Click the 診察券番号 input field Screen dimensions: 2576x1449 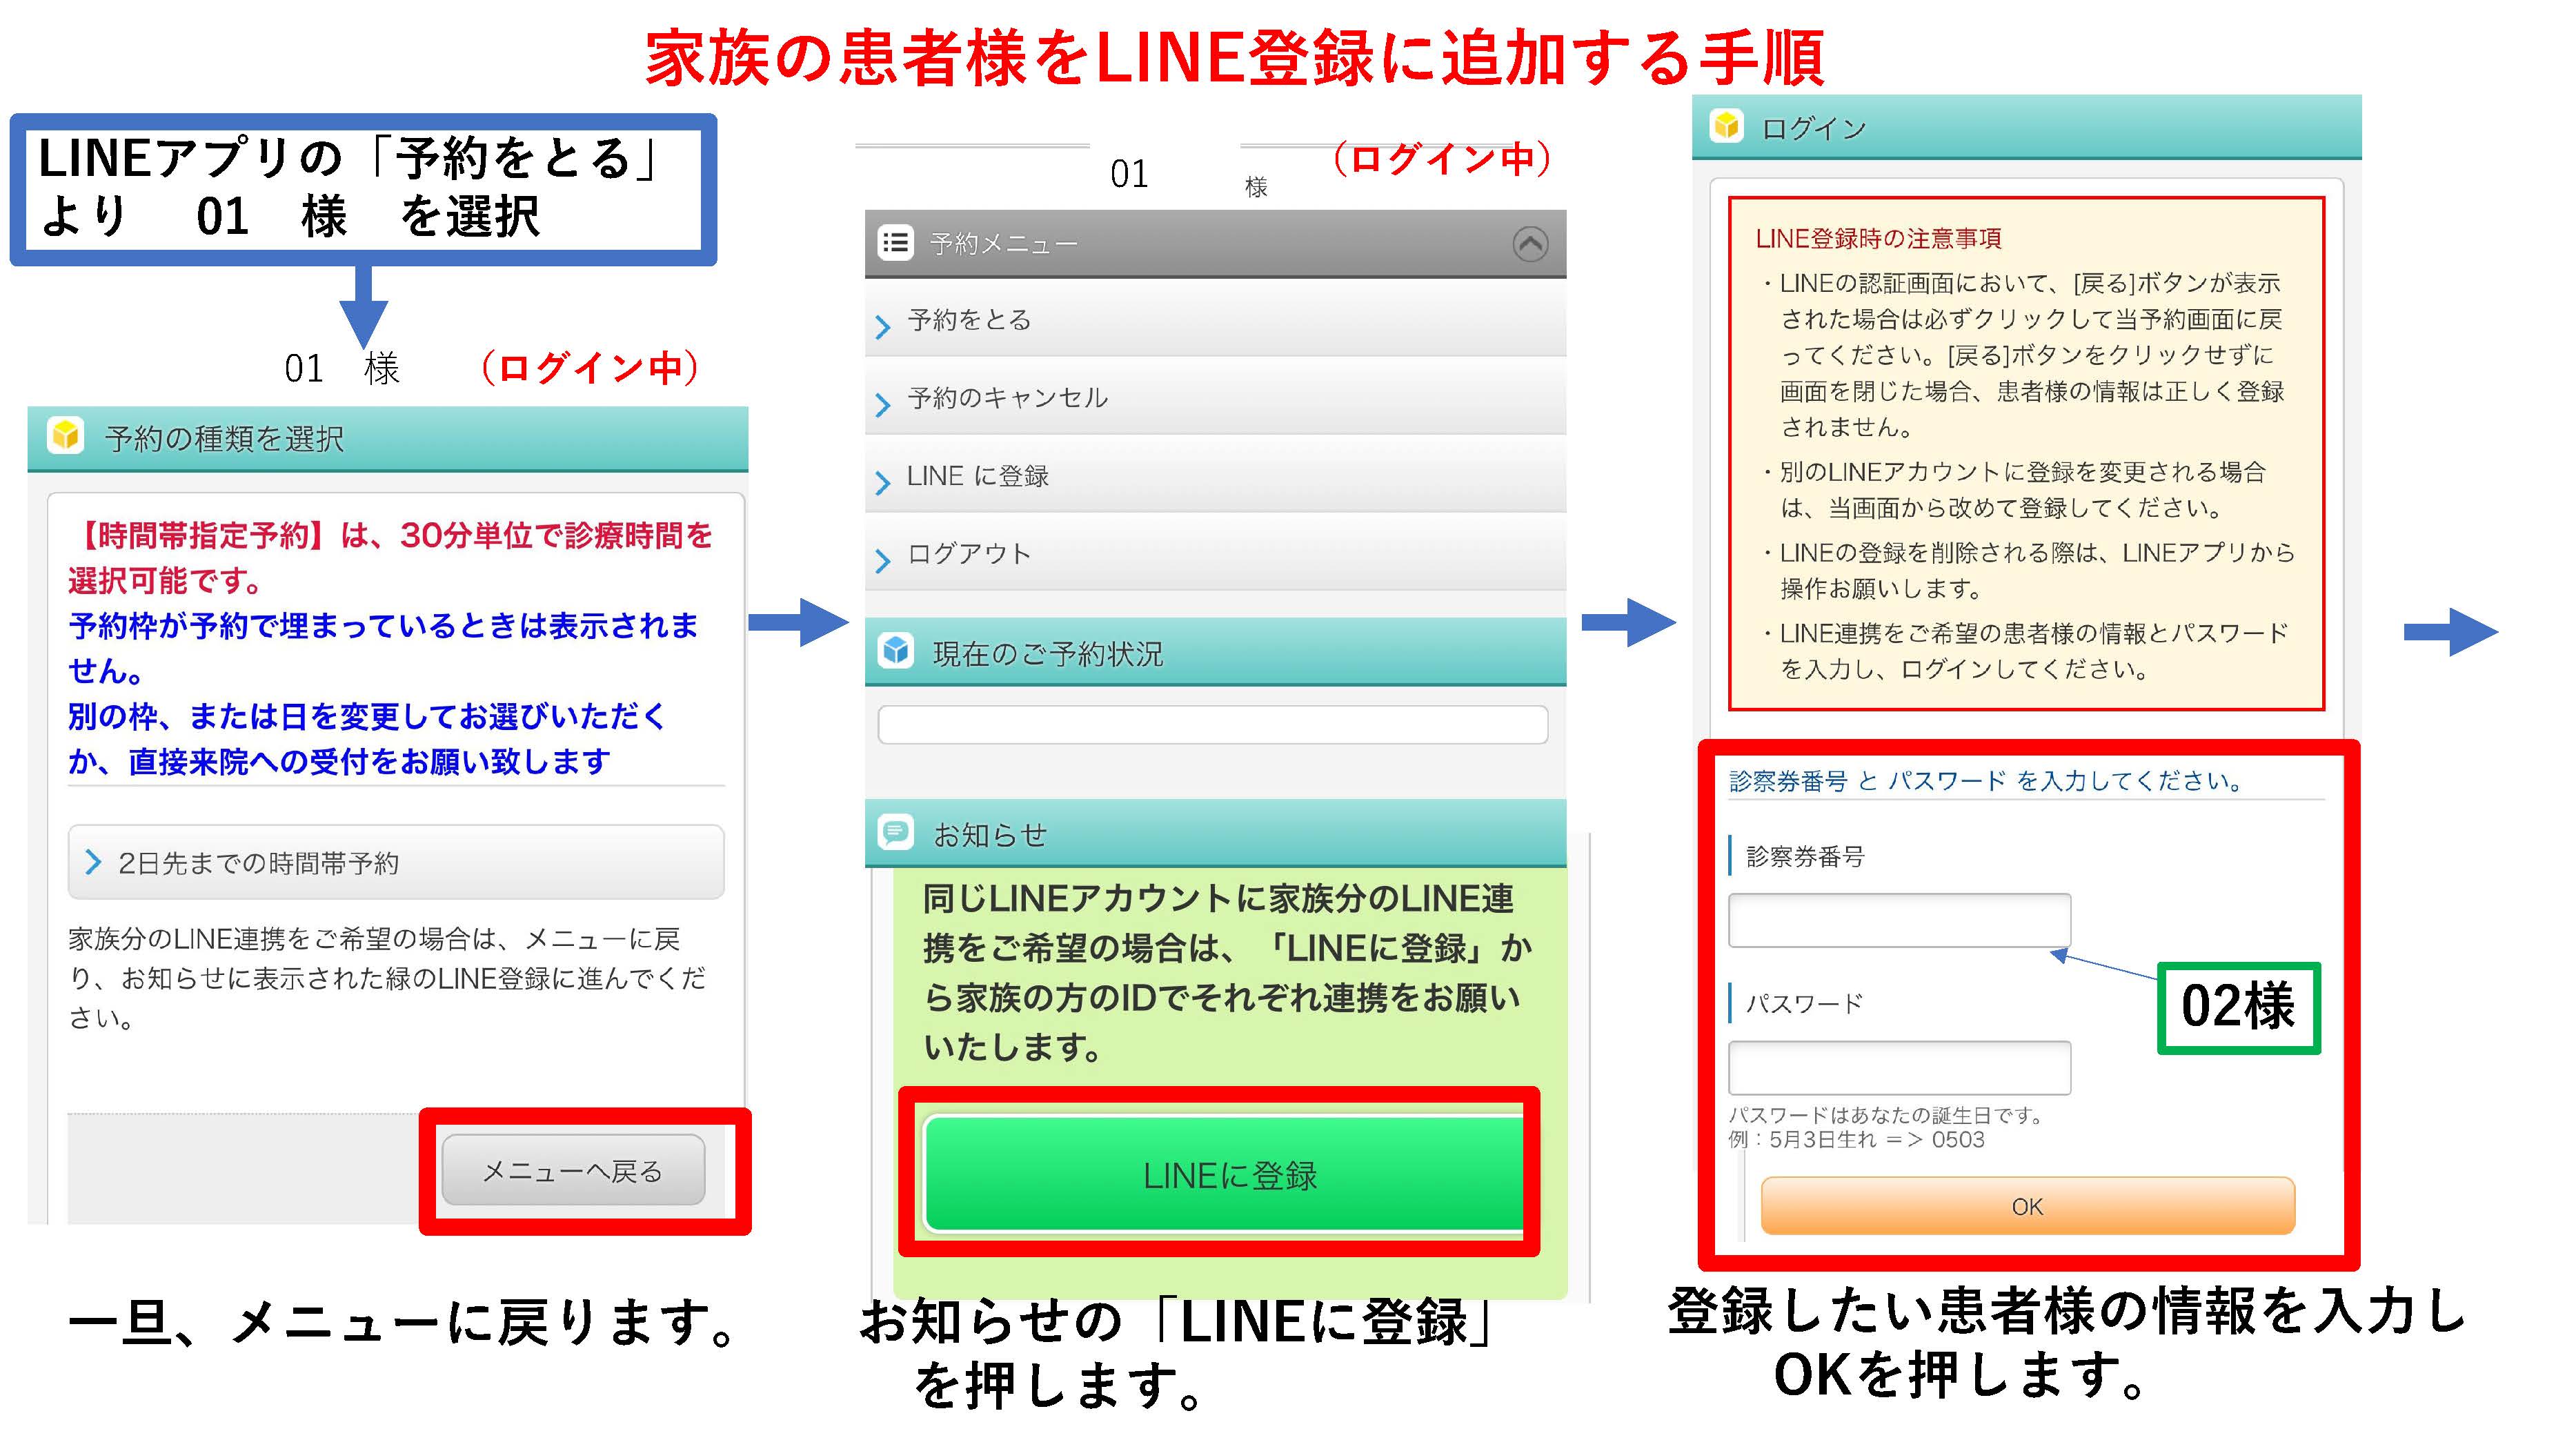[x=1899, y=920]
